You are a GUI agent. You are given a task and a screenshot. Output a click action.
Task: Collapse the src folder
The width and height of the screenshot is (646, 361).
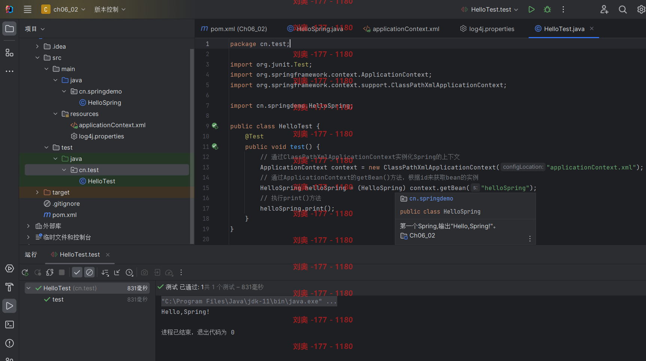[x=37, y=58]
